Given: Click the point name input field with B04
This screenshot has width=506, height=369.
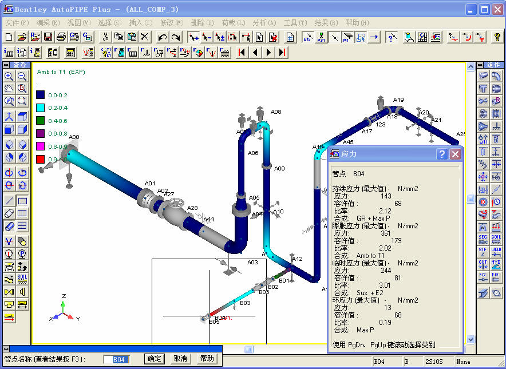Looking at the screenshot, I should (117, 359).
